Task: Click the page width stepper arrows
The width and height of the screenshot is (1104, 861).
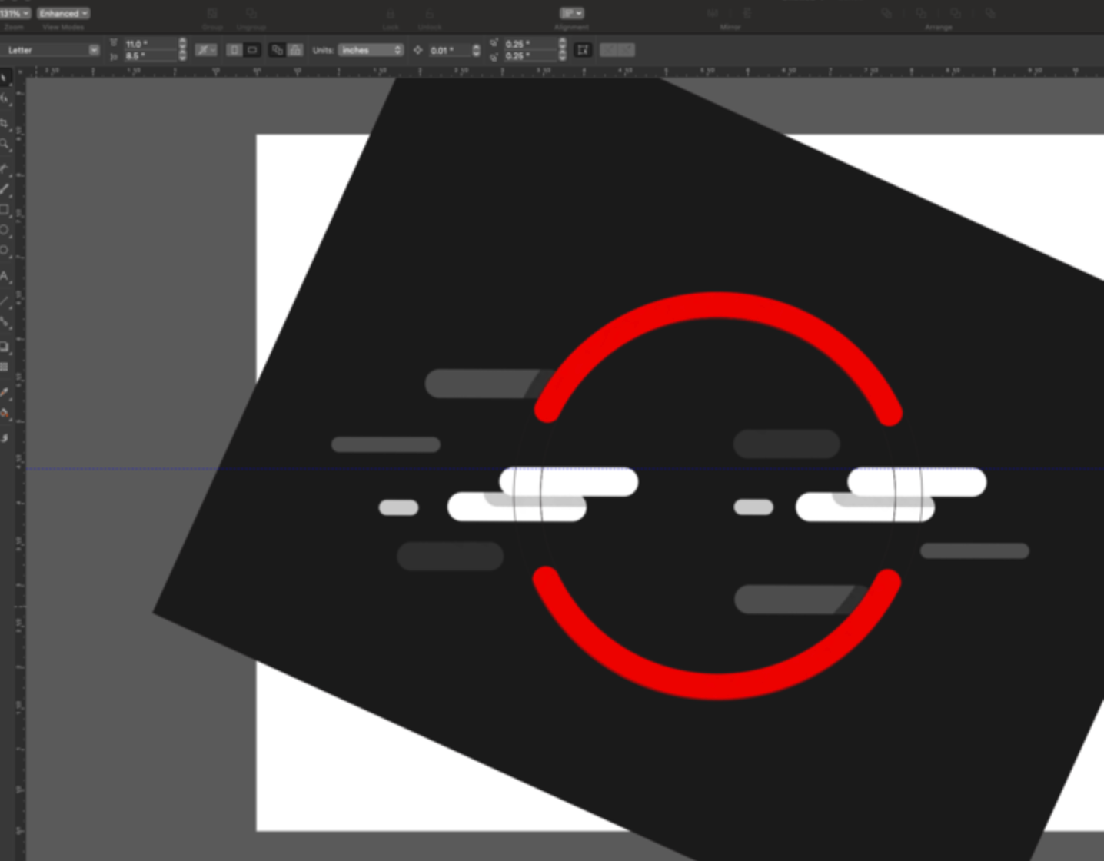Action: click(x=182, y=44)
